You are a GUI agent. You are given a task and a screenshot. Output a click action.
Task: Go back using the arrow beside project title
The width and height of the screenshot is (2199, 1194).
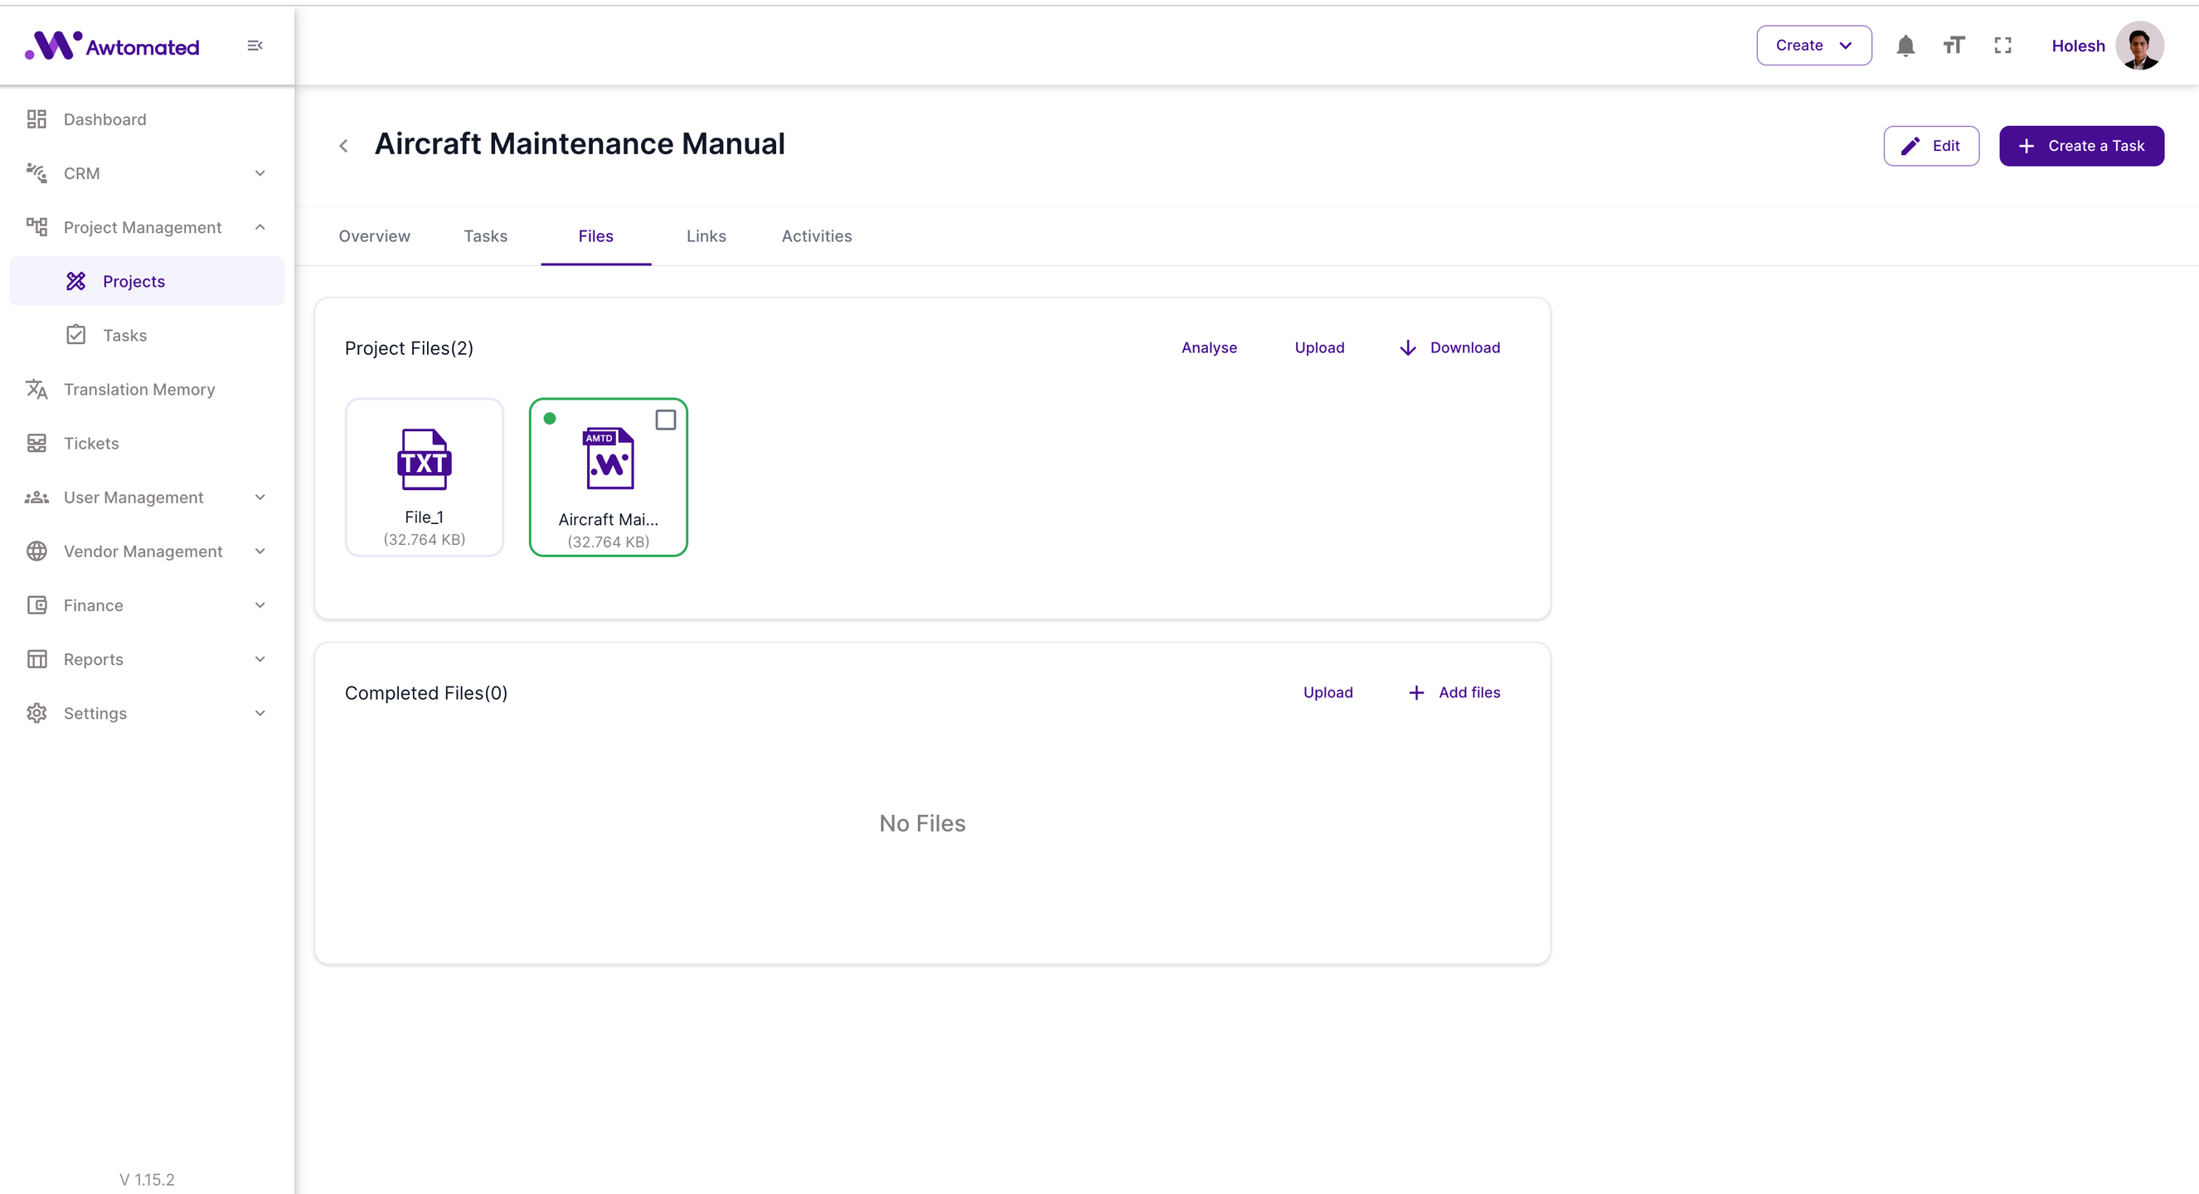click(343, 146)
